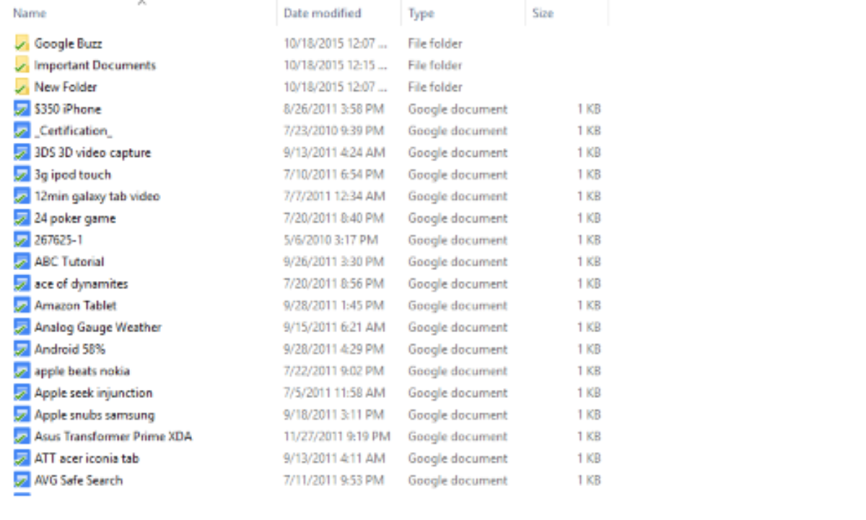This screenshot has height=520, width=866.
Task: Sort files by Date modified column
Action: coord(322,13)
